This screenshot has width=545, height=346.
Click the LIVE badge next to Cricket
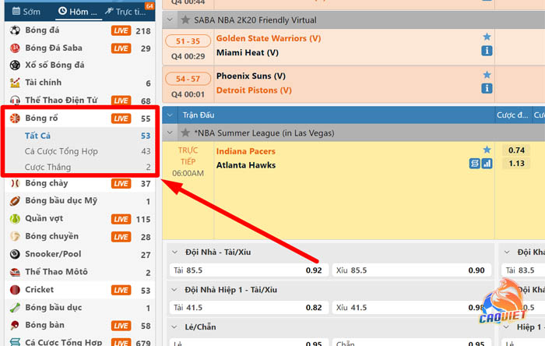(x=121, y=290)
